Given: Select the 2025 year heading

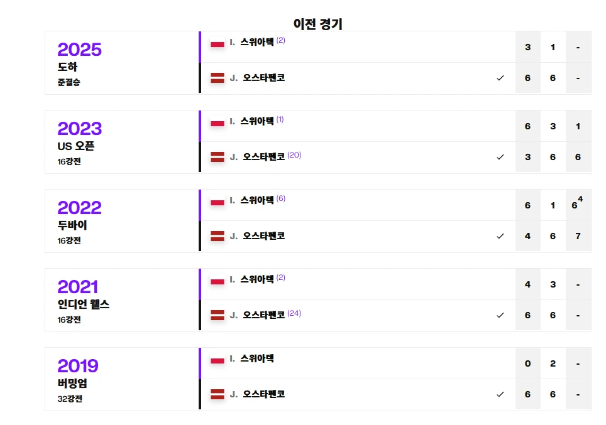Looking at the screenshot, I should (x=79, y=50).
